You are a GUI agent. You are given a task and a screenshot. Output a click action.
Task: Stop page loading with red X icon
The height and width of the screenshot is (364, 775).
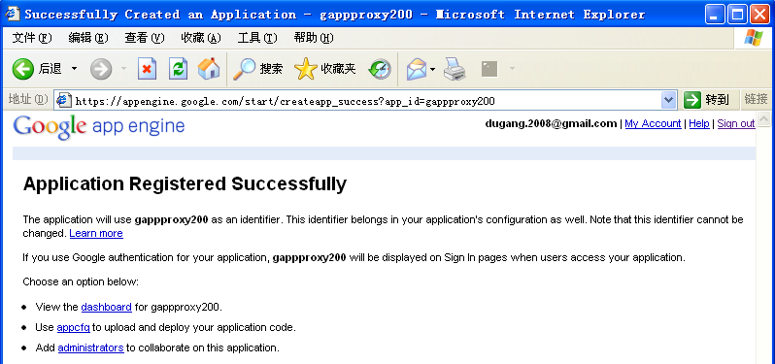(147, 69)
